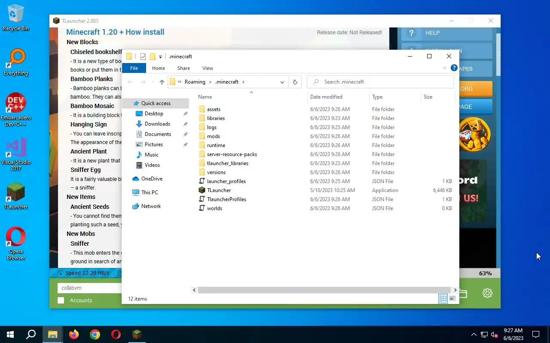
Task: Select the tlauncher_libraries folder
Action: pyautogui.click(x=227, y=163)
